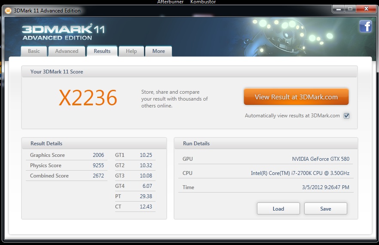This screenshot has height=245, width=379.
Task: Click the Save button
Action: pos(326,208)
